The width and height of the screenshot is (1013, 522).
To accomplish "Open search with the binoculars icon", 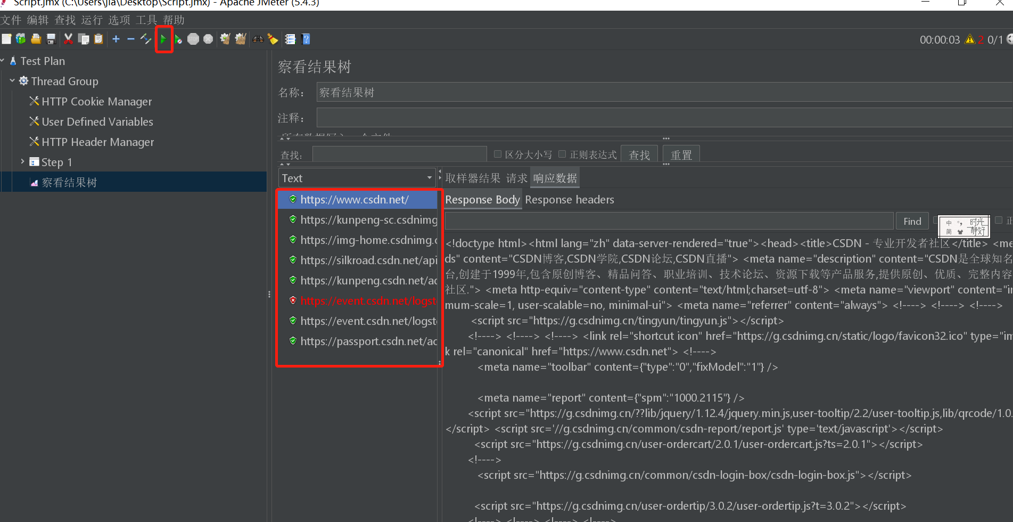I will [x=258, y=39].
